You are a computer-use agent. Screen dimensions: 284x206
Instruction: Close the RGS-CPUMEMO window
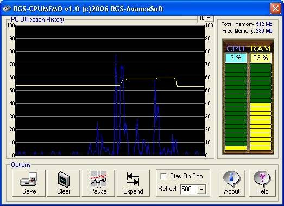point(275,8)
